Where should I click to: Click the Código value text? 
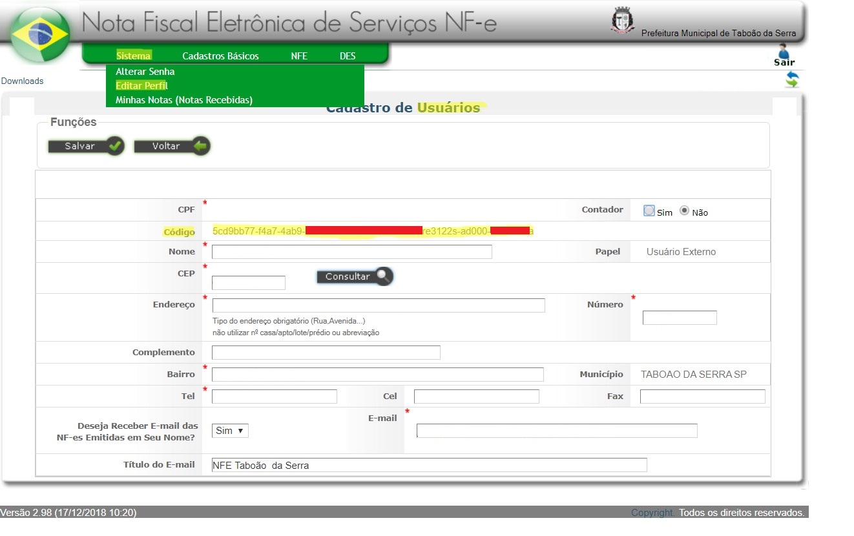[373, 231]
